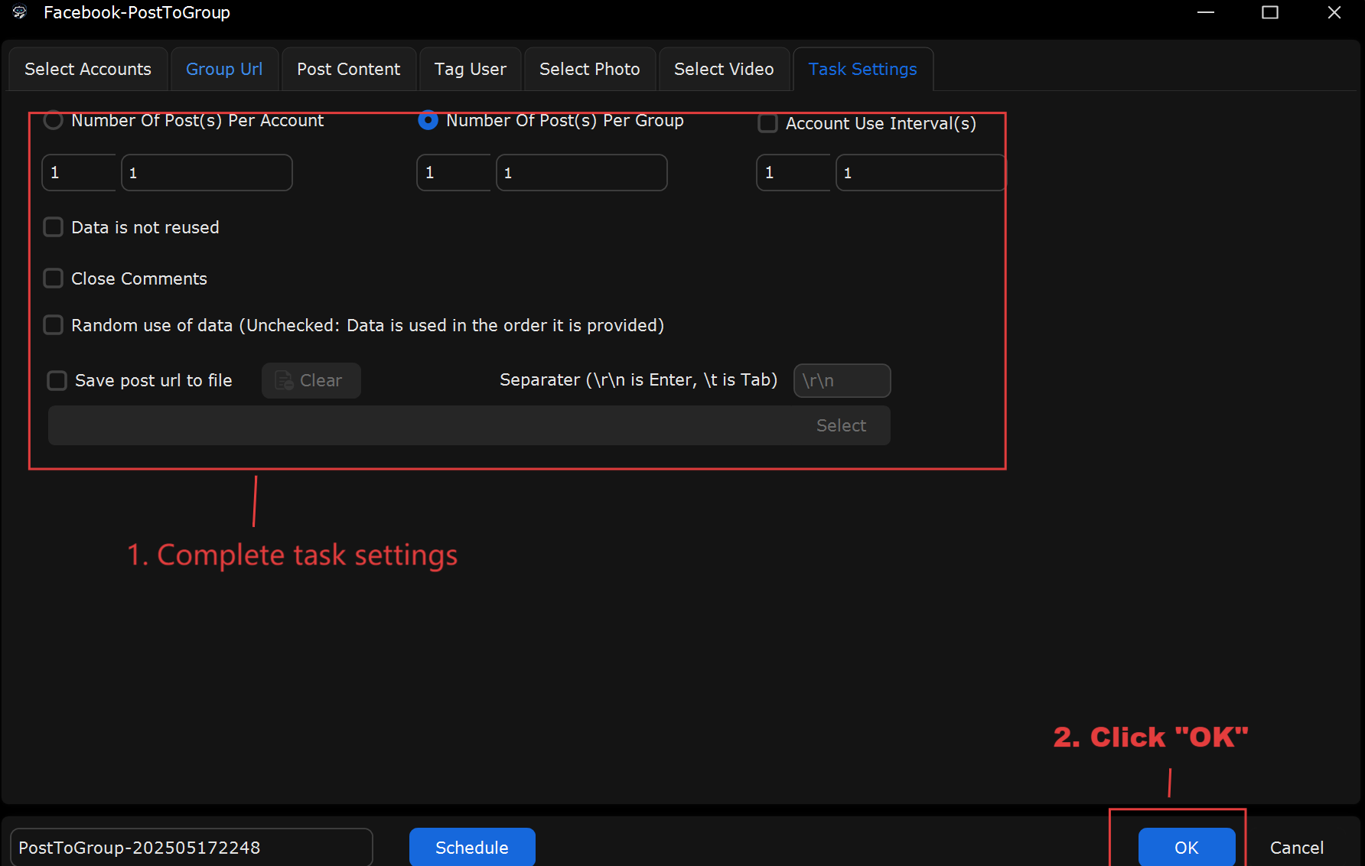1365x866 pixels.
Task: Open the Select Photo tab
Action: [x=590, y=69]
